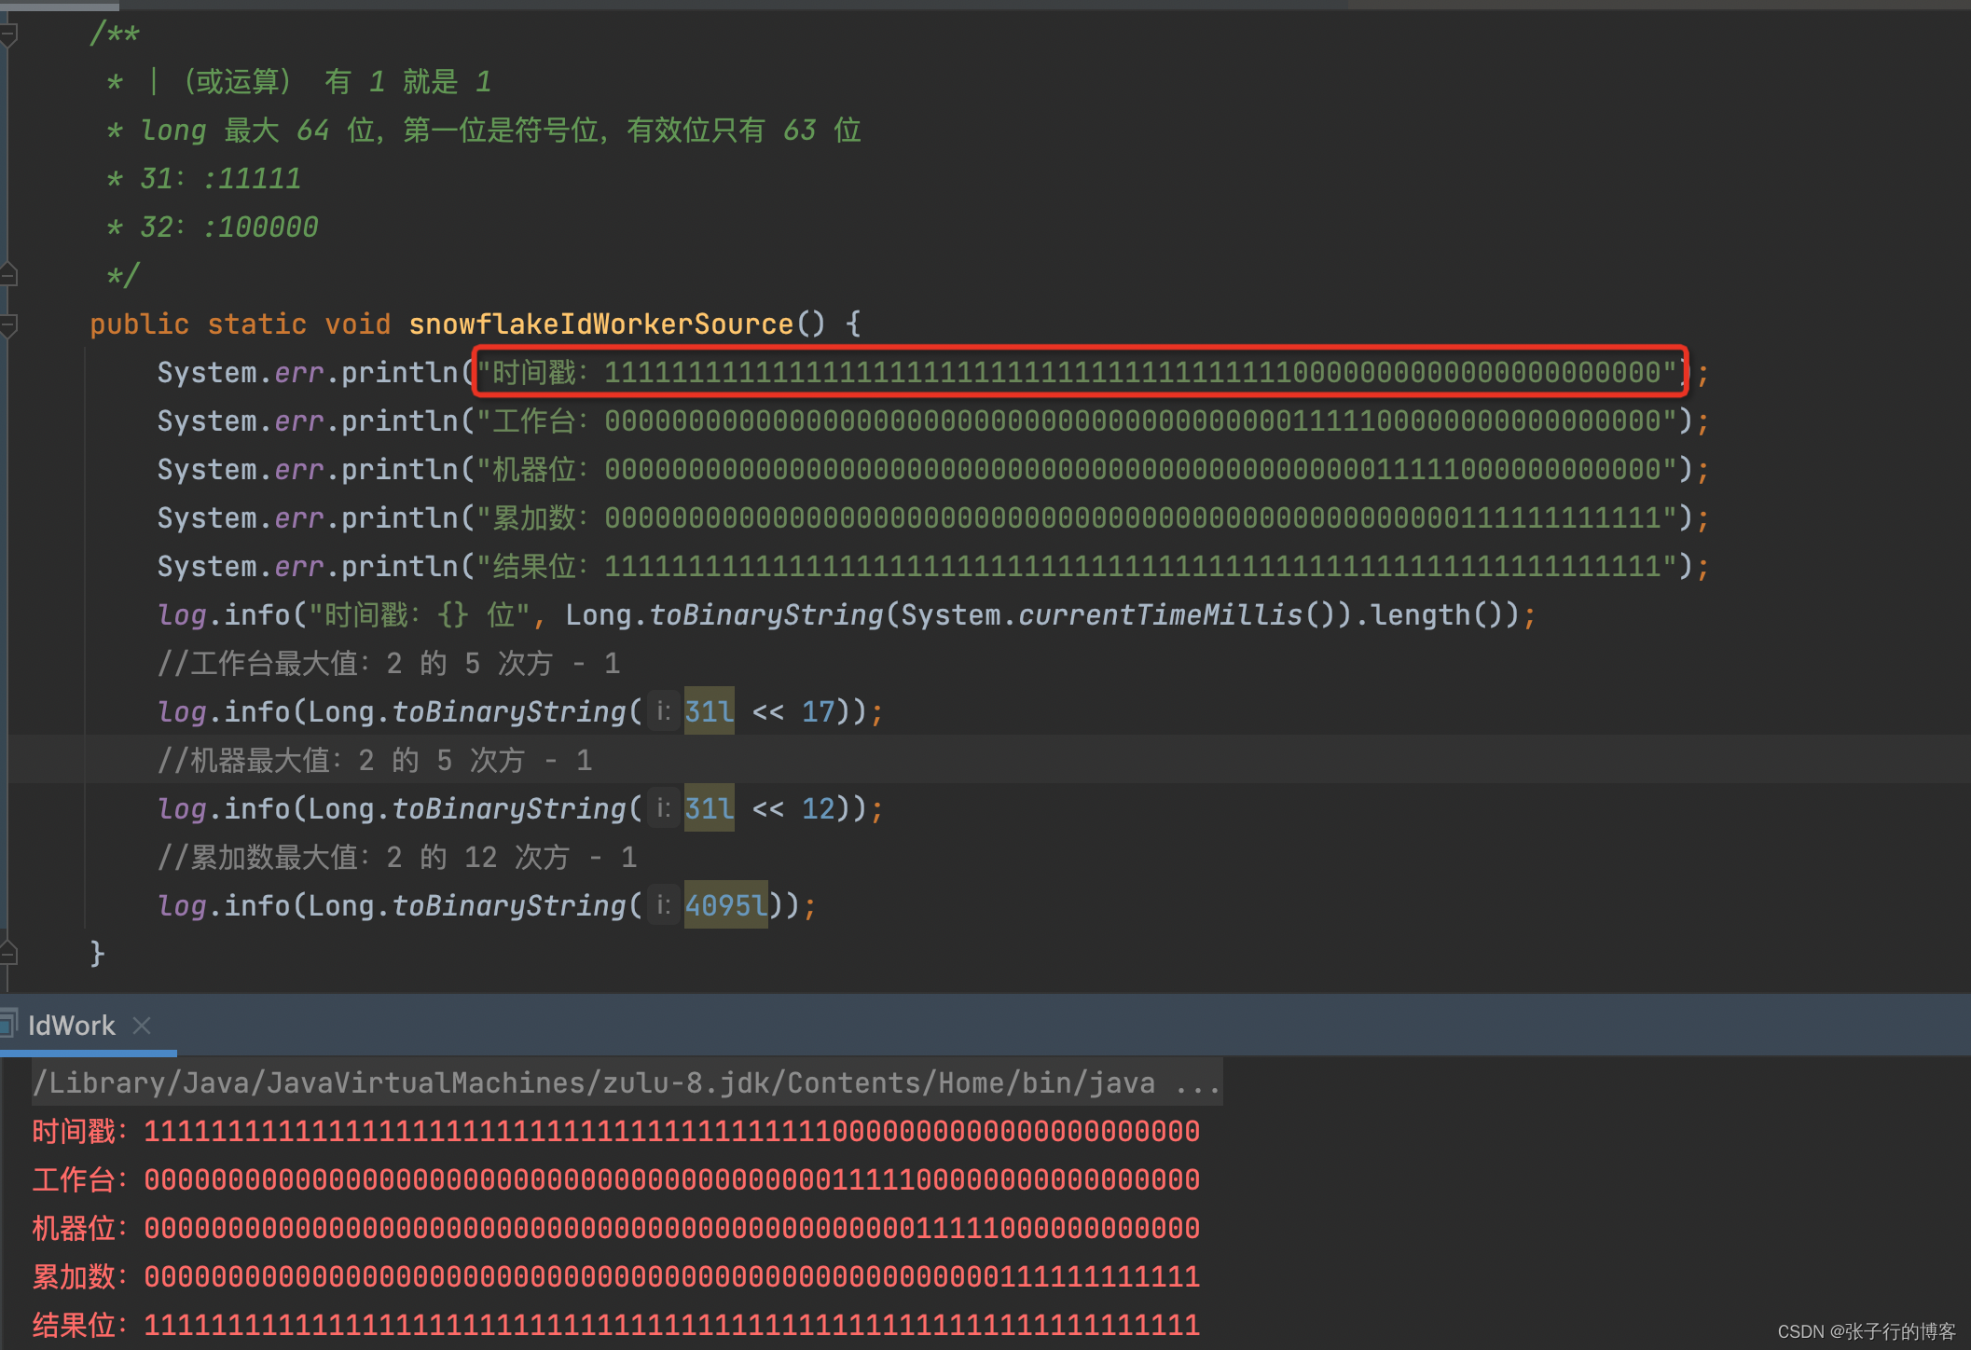
Task: Expand folded java command ellipsis in console
Action: [x=1197, y=1083]
